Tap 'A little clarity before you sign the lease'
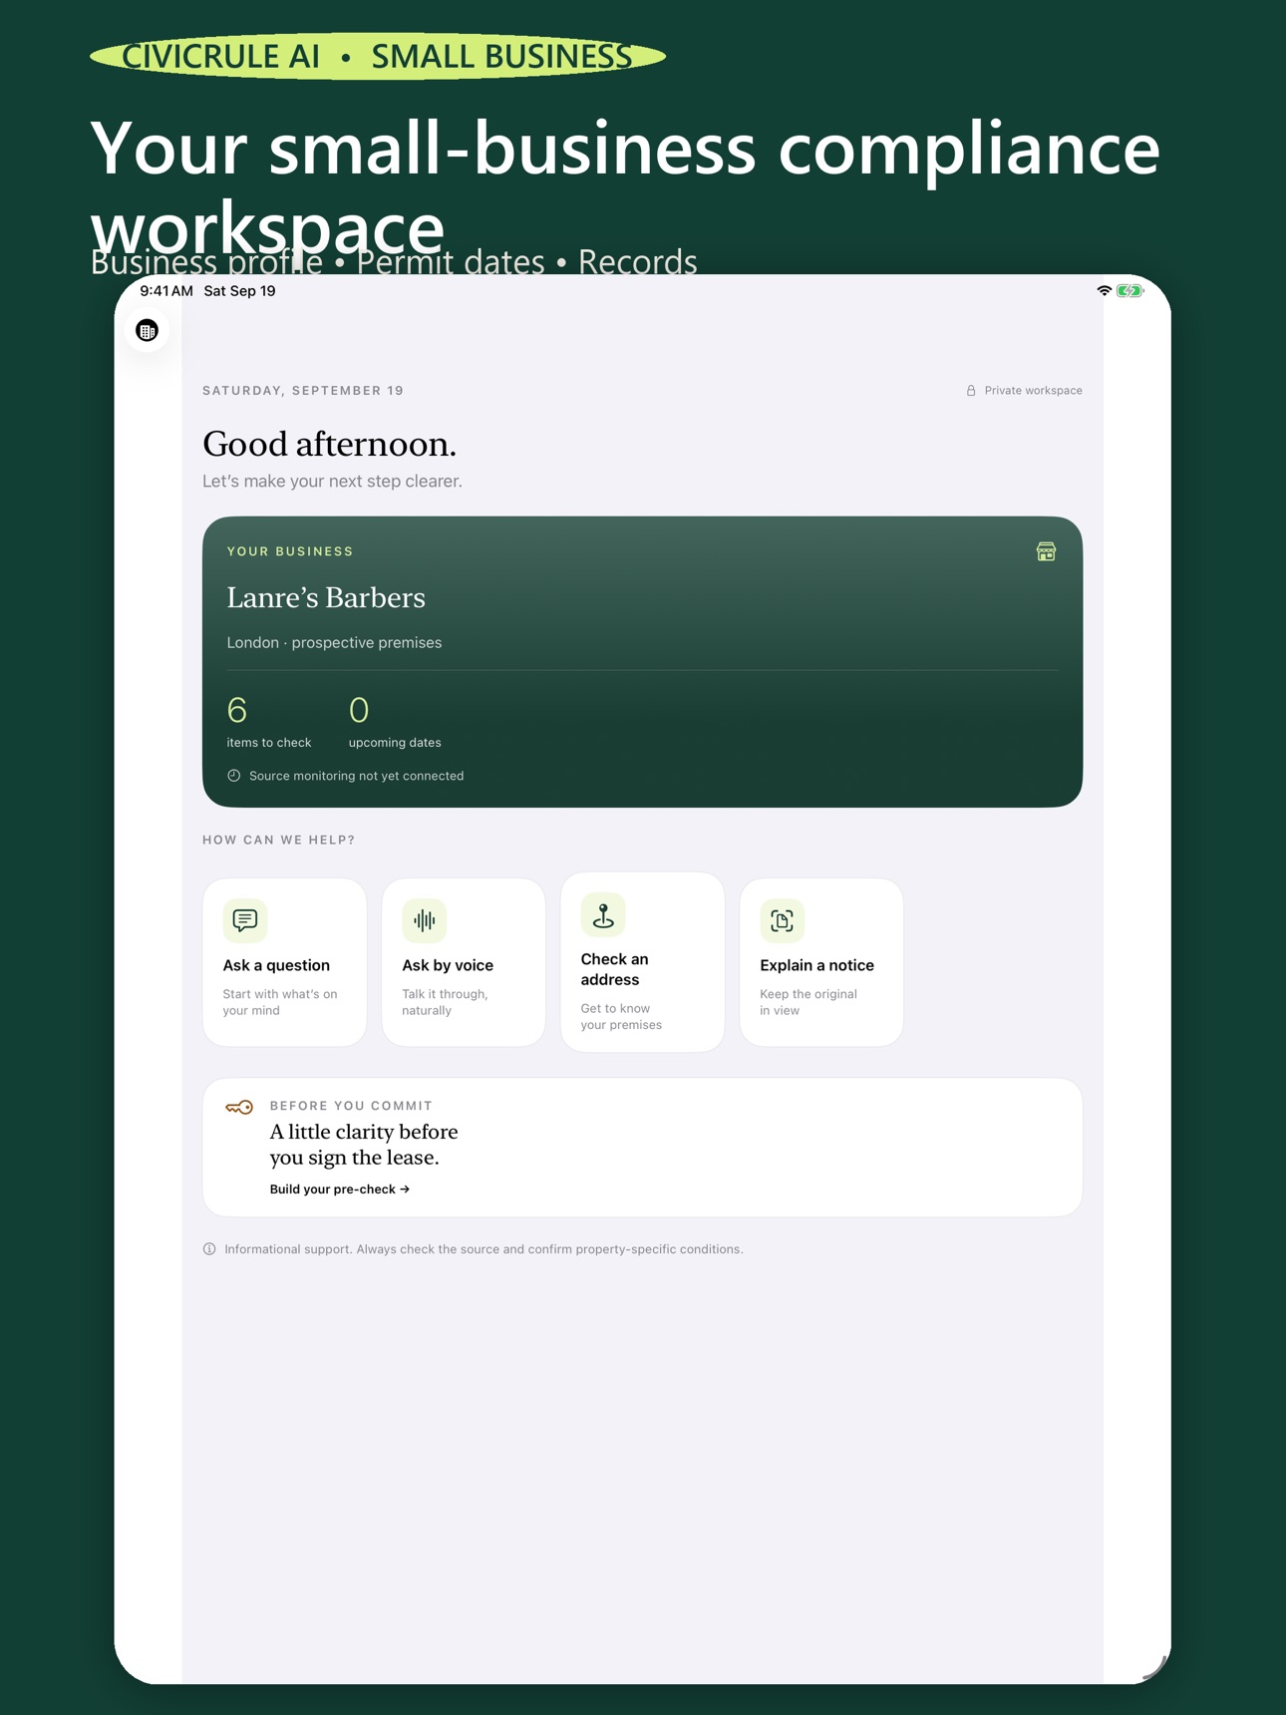Viewport: 1286px width, 1715px height. pos(364,1145)
